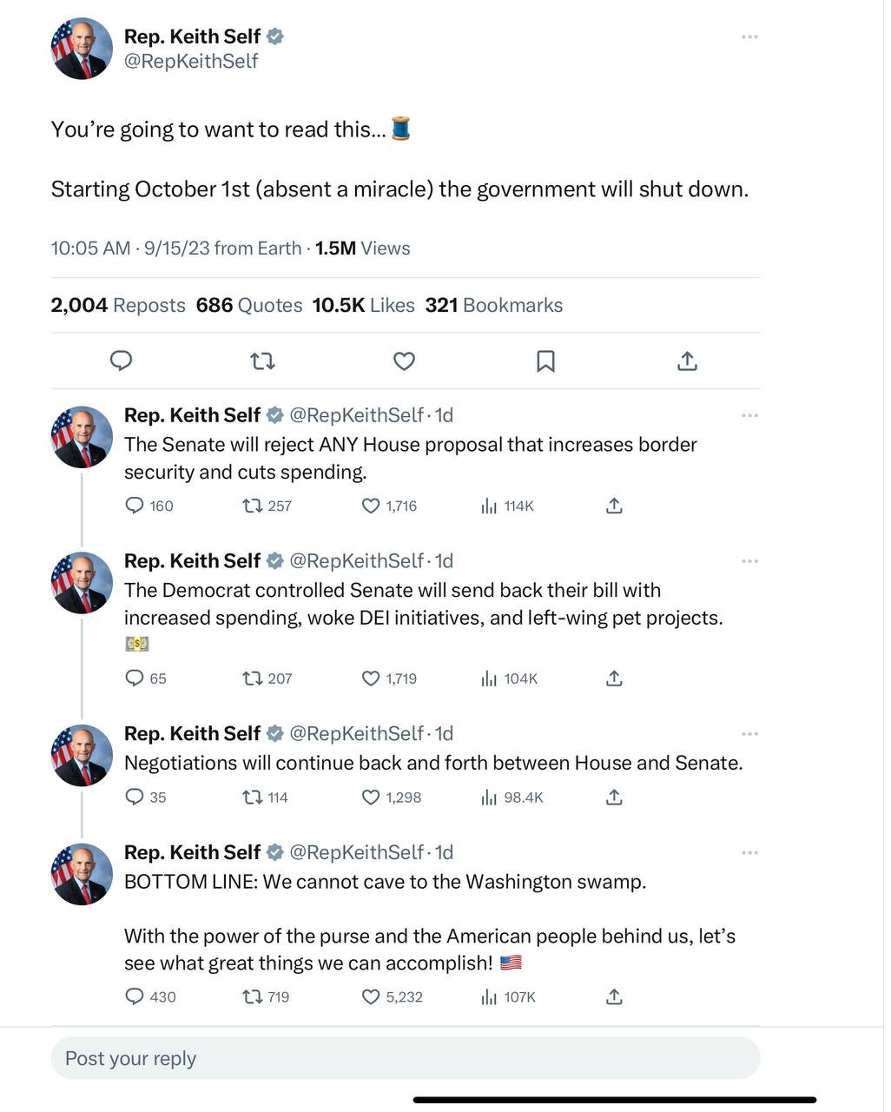Image resolution: width=891 pixels, height=1112 pixels.
Task: Open the 686 Quotes list
Action: click(249, 306)
